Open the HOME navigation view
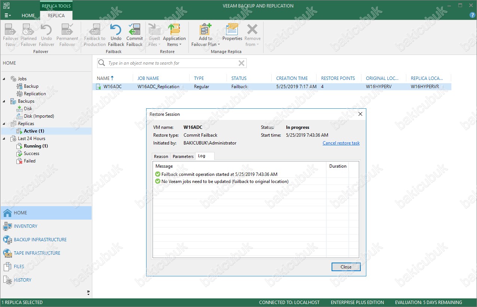This screenshot has width=477, height=307. tap(46, 213)
